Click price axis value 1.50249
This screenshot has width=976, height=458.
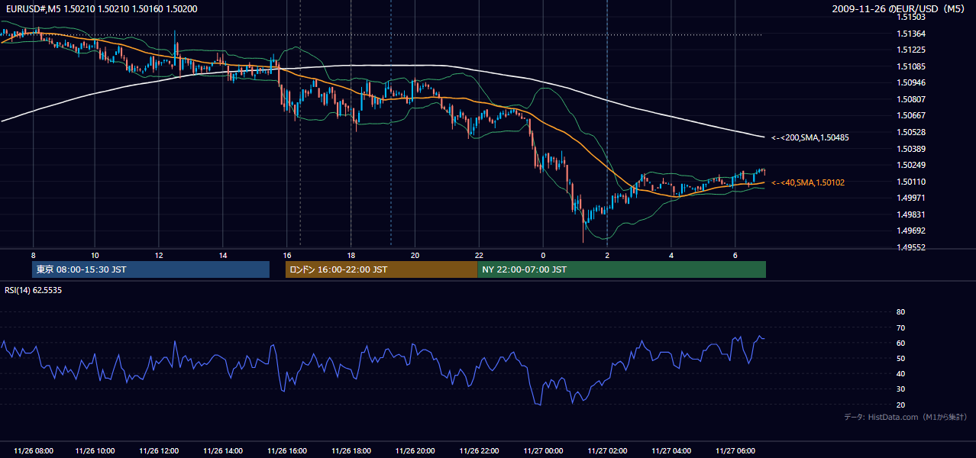[x=910, y=165]
